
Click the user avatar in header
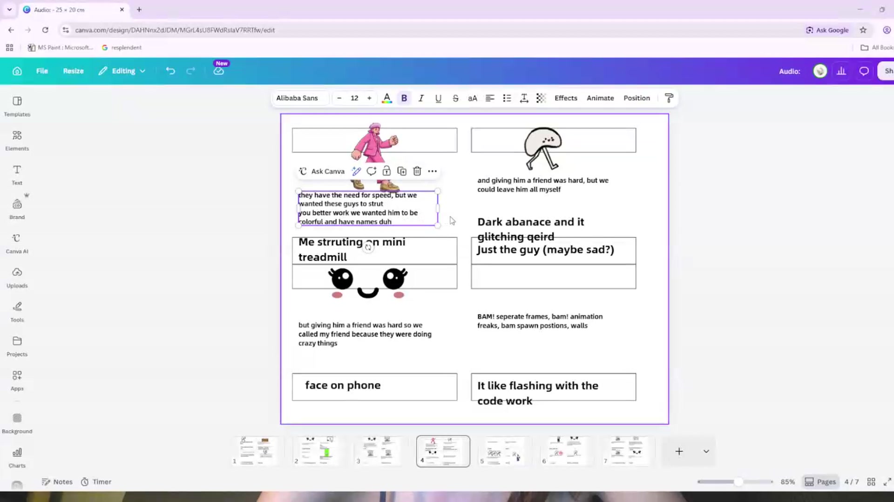(x=820, y=71)
